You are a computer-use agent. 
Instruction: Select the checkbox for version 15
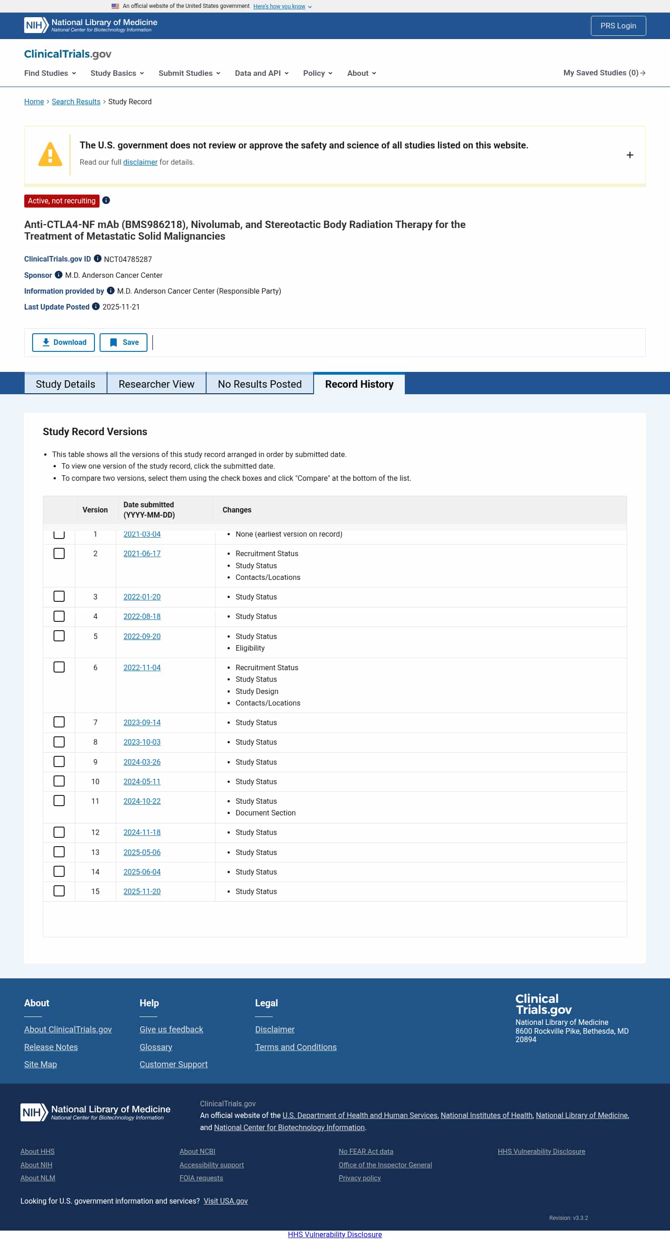point(59,891)
